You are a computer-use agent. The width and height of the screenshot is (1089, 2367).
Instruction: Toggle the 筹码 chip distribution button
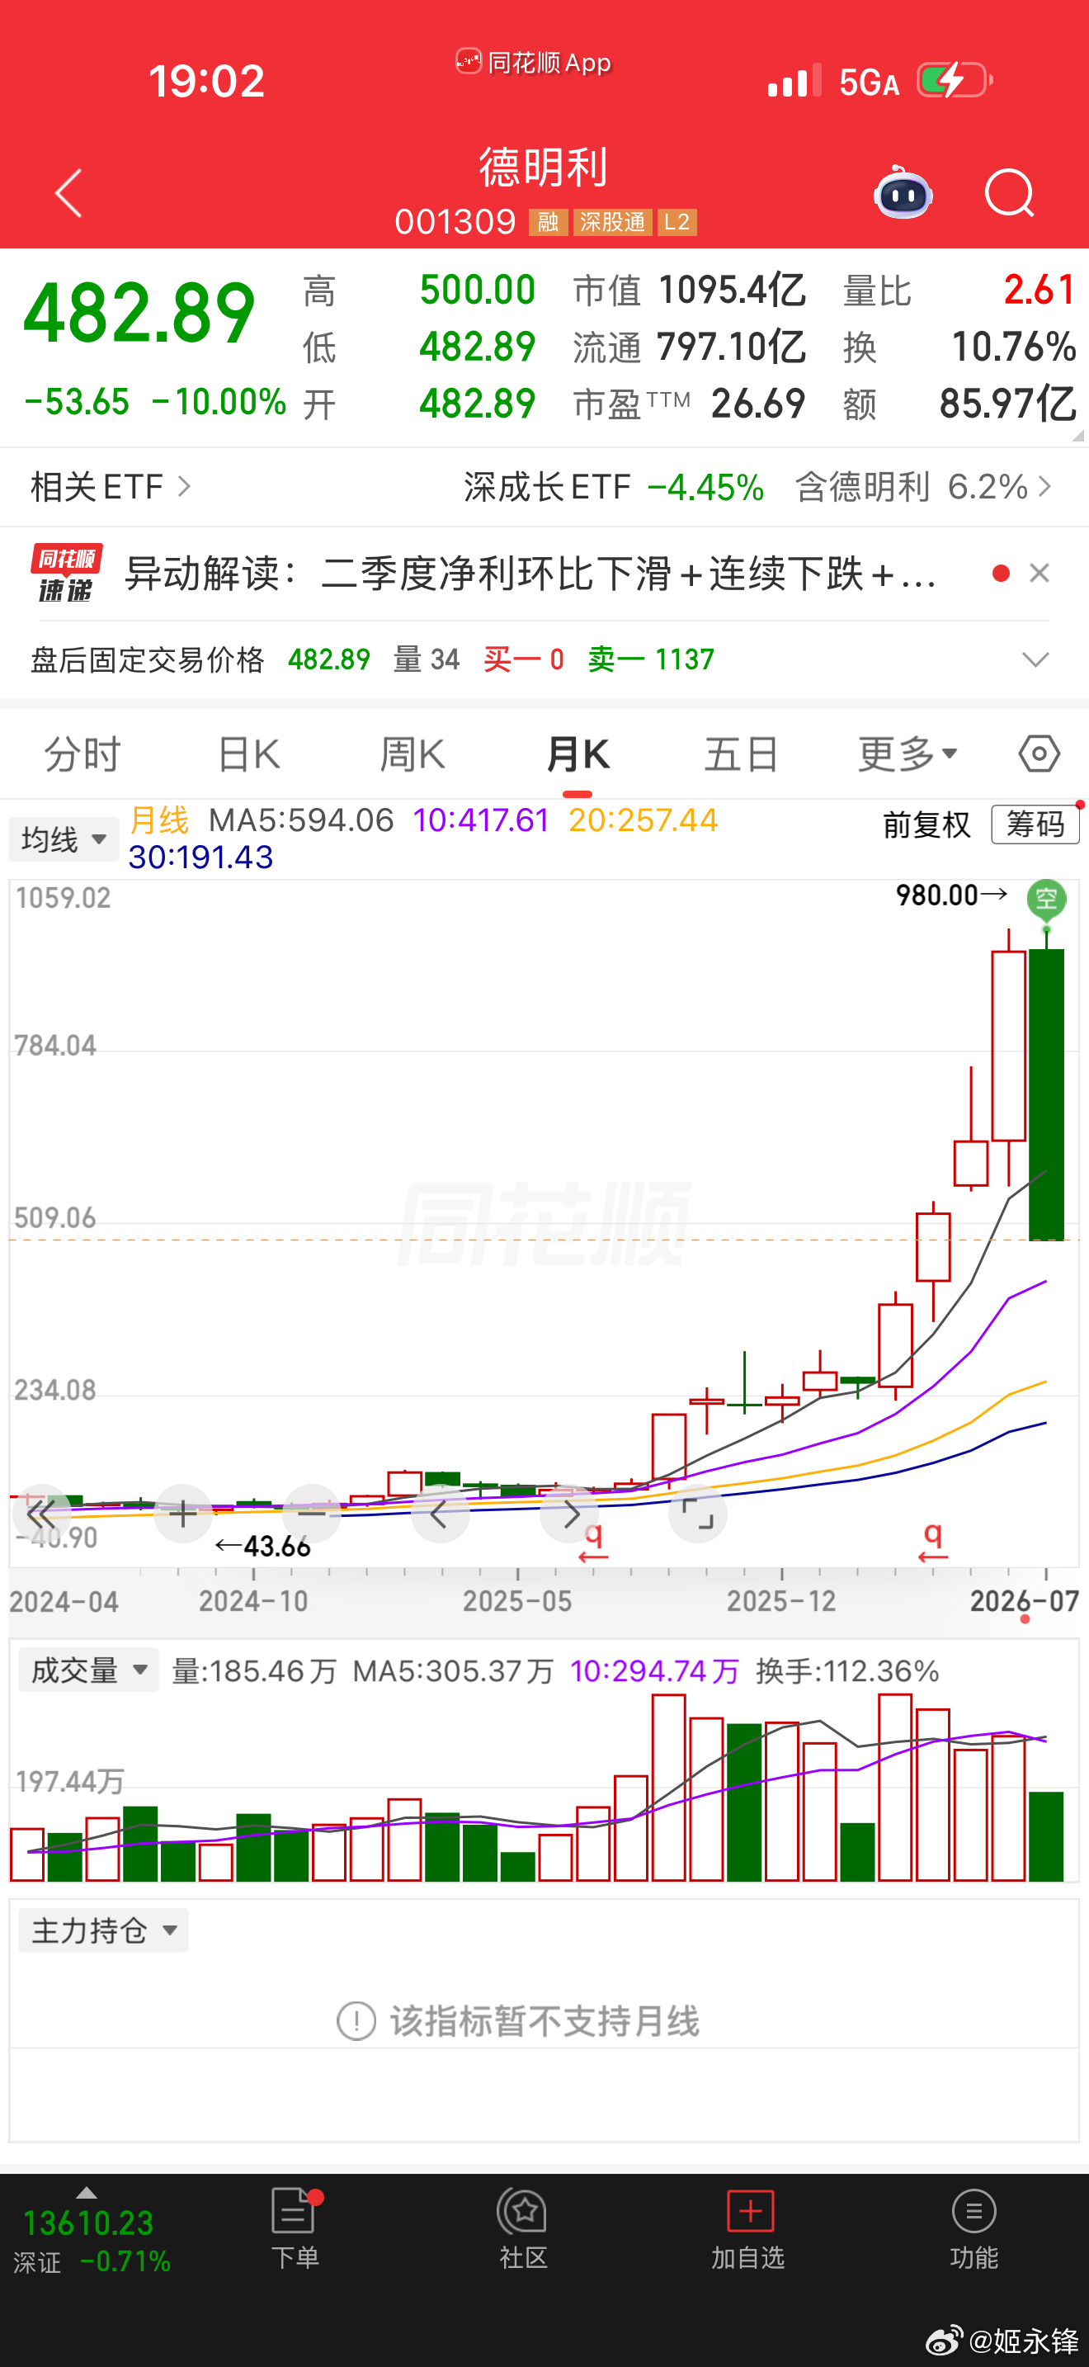(1035, 824)
